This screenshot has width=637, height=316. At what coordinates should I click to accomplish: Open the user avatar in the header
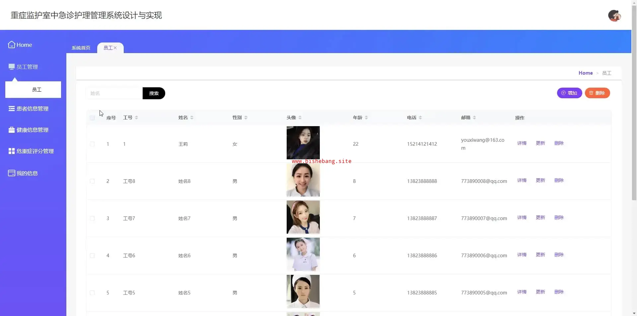coord(614,16)
